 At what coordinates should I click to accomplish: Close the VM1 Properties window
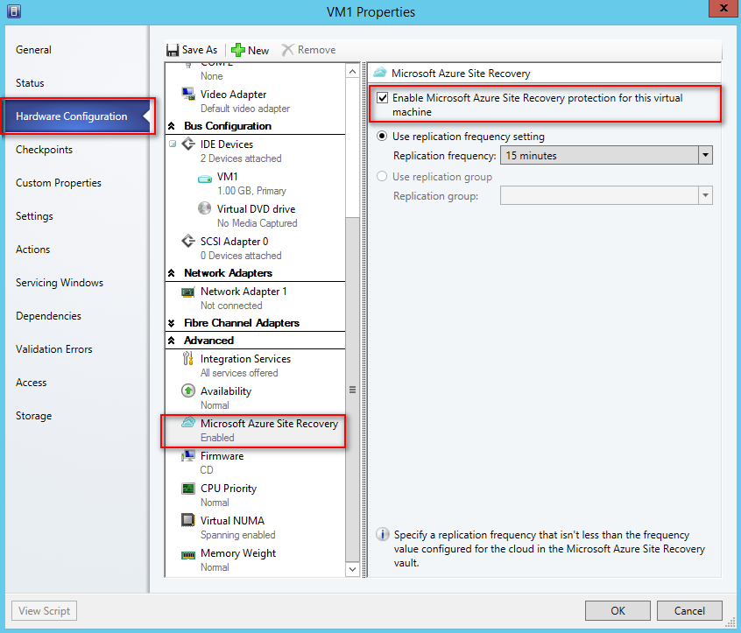(x=723, y=8)
